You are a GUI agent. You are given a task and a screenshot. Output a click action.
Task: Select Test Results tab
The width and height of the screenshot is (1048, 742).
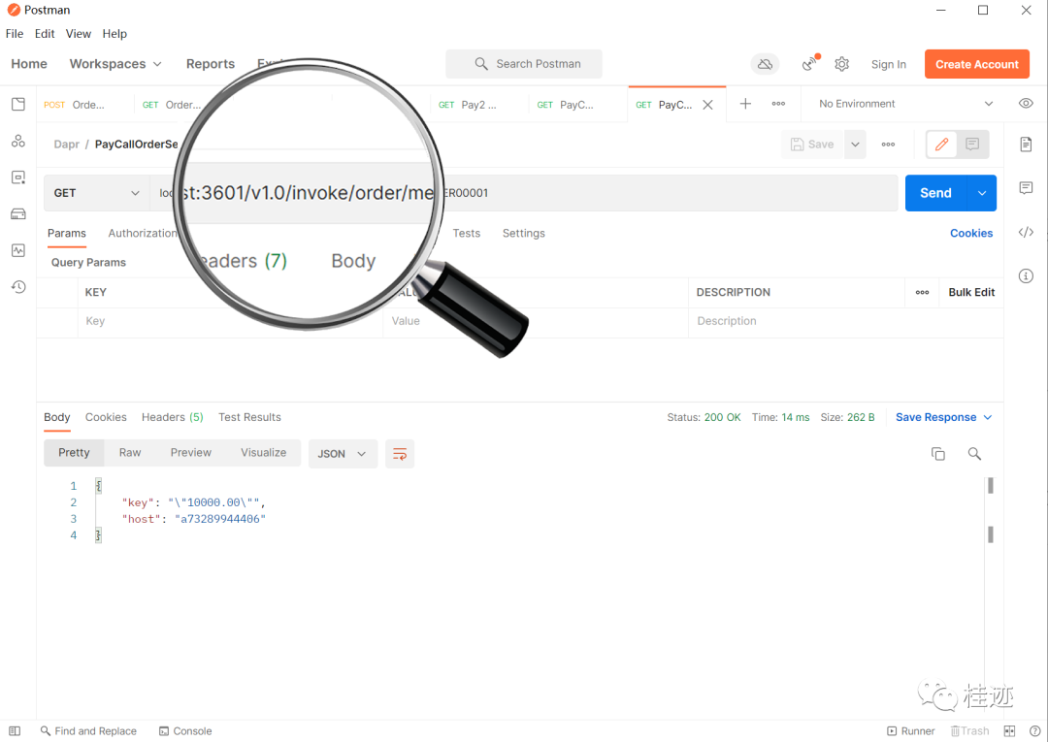pyautogui.click(x=249, y=417)
